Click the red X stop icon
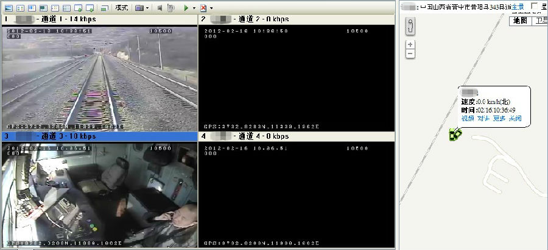Image resolution: width=548 pixels, height=250 pixels. pos(203,8)
